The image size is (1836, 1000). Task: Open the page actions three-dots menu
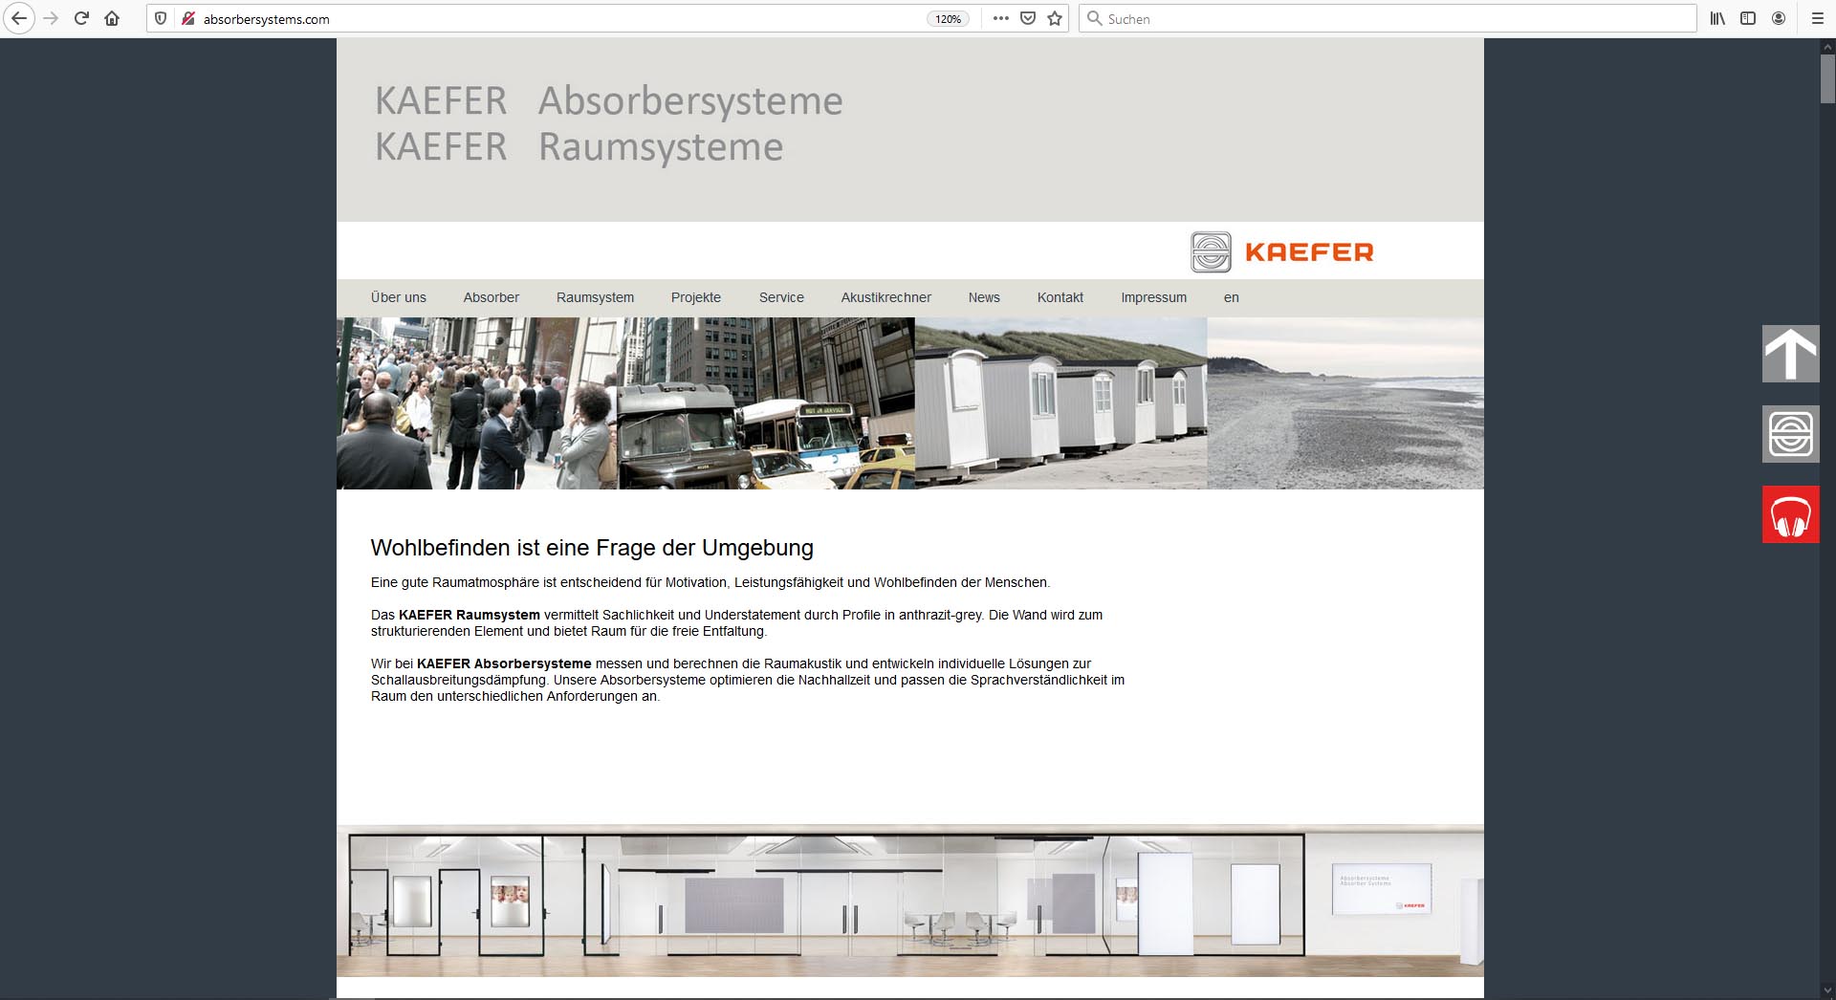[x=1000, y=18]
